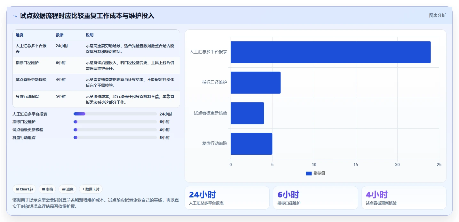459x222 pixels.
Task: Click the 人工汇总多平台报表 progress label
Action: (30, 114)
